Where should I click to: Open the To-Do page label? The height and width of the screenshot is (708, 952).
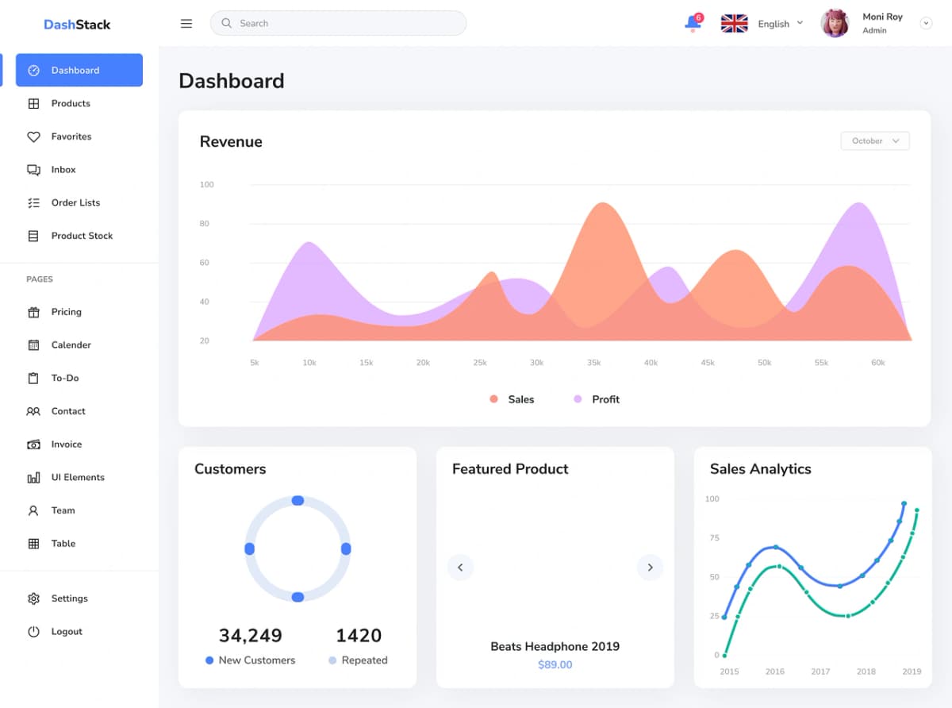65,379
